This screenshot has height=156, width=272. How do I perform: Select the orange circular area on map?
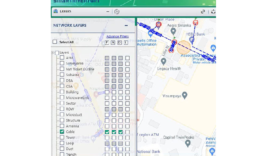click(184, 47)
